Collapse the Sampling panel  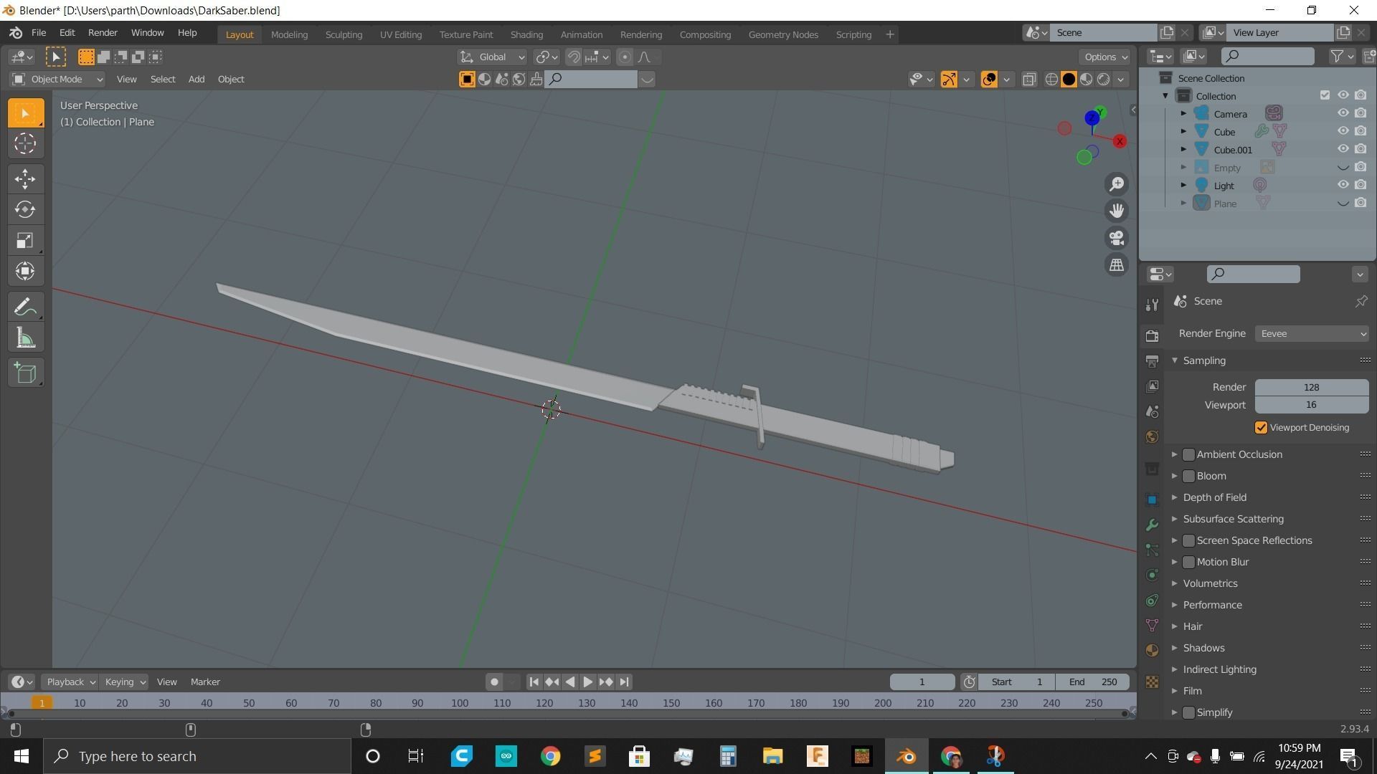click(1203, 360)
